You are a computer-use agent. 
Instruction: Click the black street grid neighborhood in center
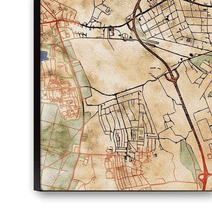127,121
